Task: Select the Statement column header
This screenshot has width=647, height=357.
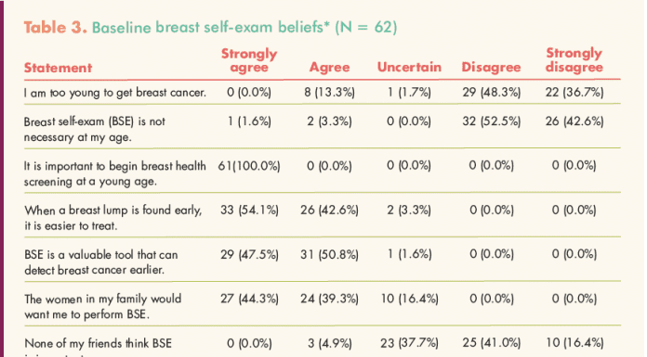Action: (x=58, y=68)
